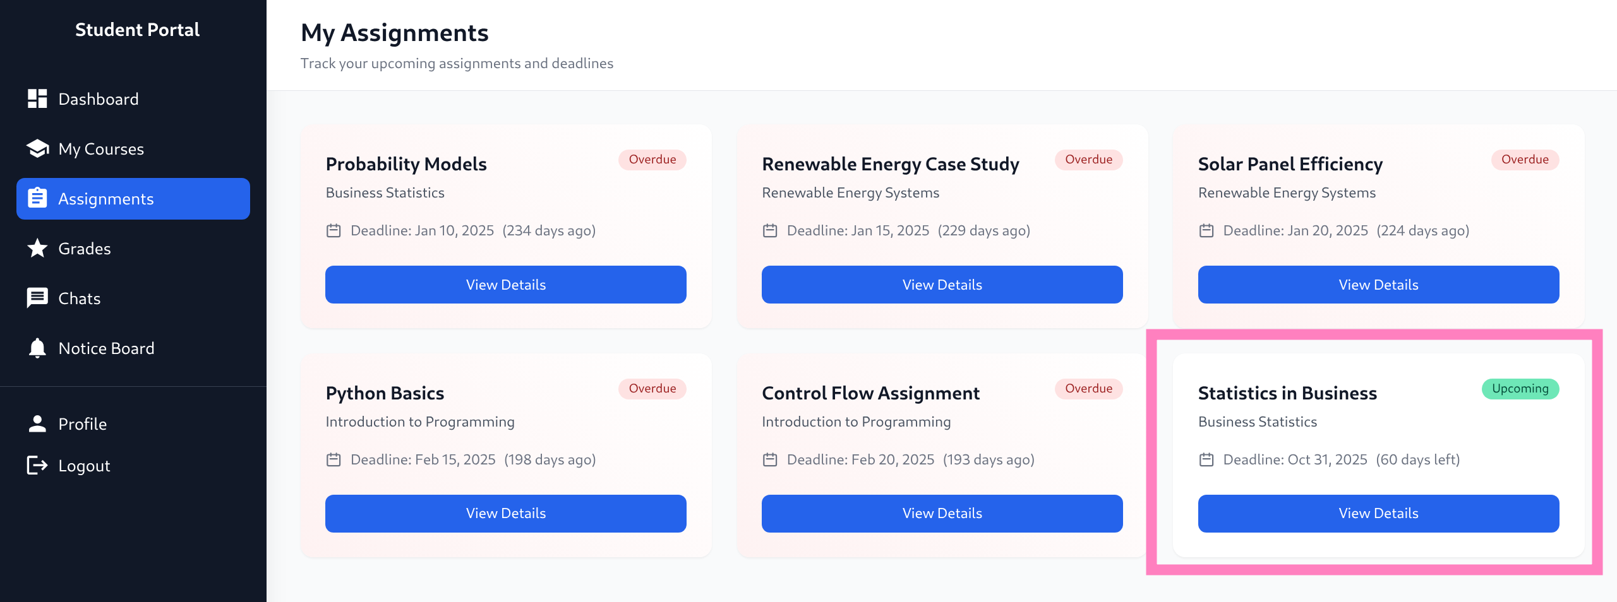Open Python Basics assignment details
This screenshot has width=1617, height=602.
click(505, 513)
